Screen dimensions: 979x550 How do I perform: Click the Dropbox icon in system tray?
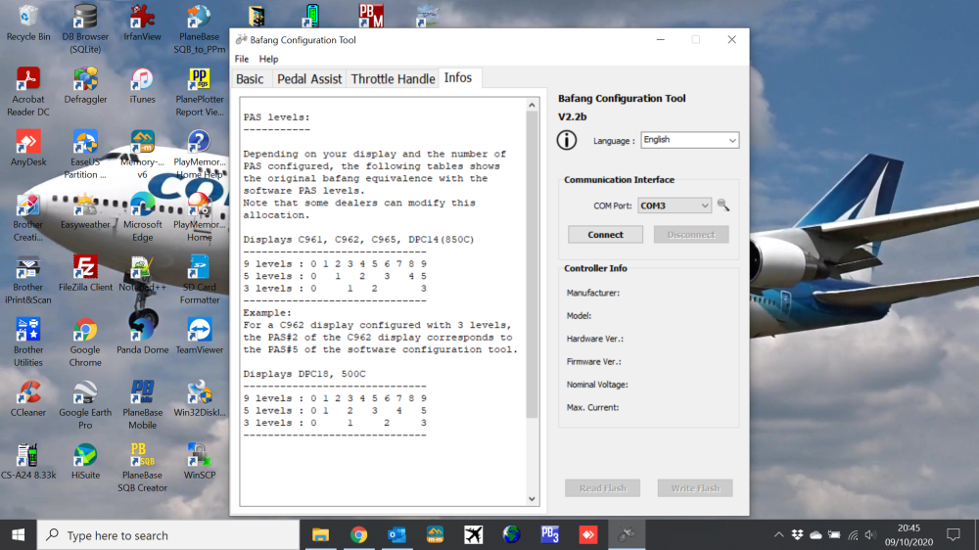click(798, 535)
